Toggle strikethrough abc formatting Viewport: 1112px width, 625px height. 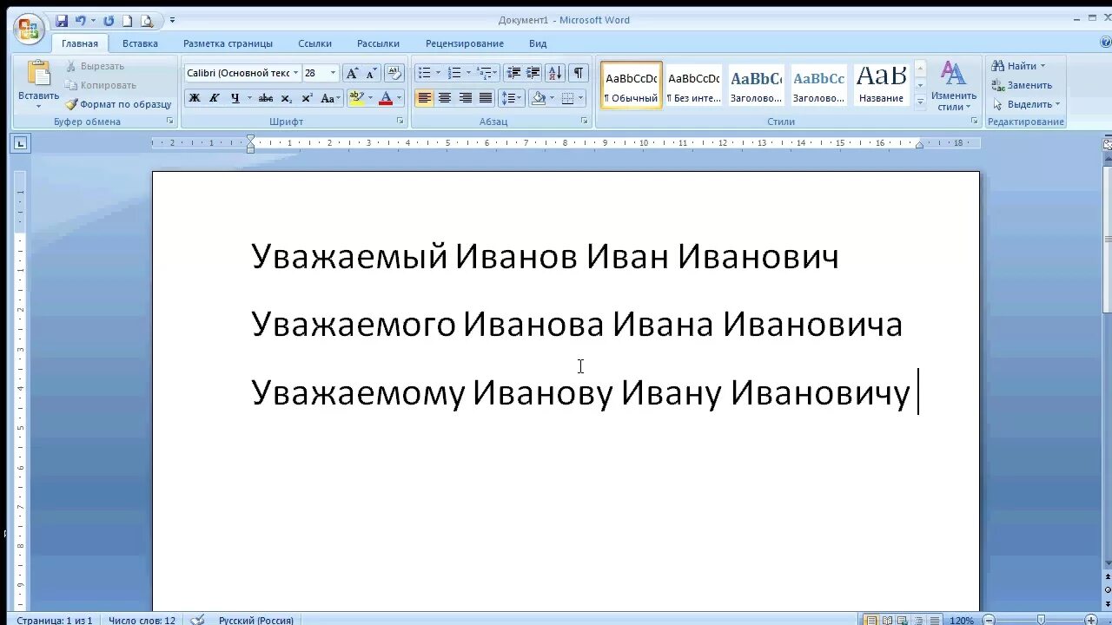point(266,98)
